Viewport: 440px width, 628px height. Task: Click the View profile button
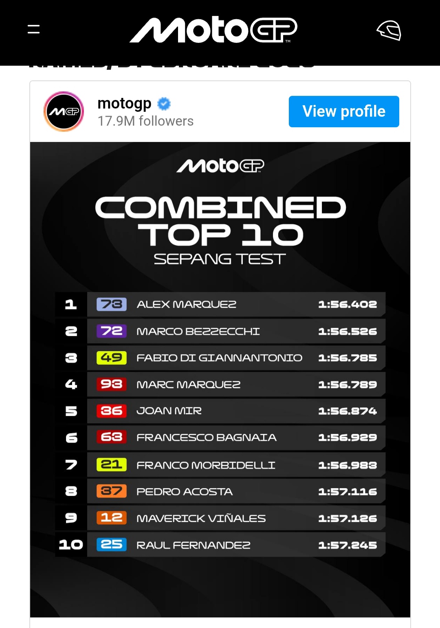[x=344, y=111]
